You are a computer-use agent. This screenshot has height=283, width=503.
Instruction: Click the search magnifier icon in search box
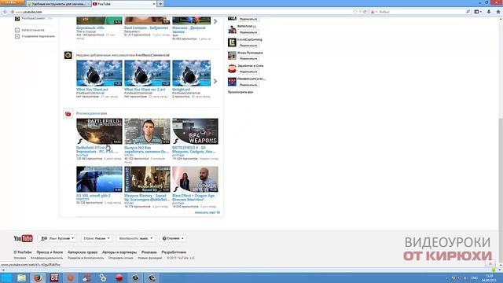[x=468, y=12]
